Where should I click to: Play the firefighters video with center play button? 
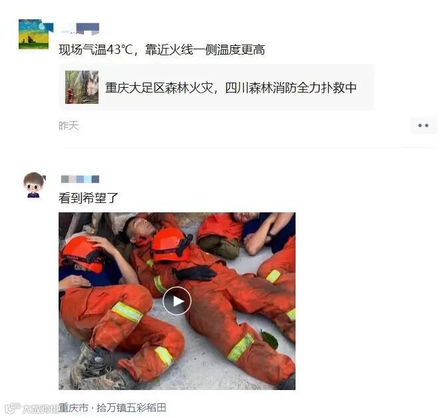[177, 301]
